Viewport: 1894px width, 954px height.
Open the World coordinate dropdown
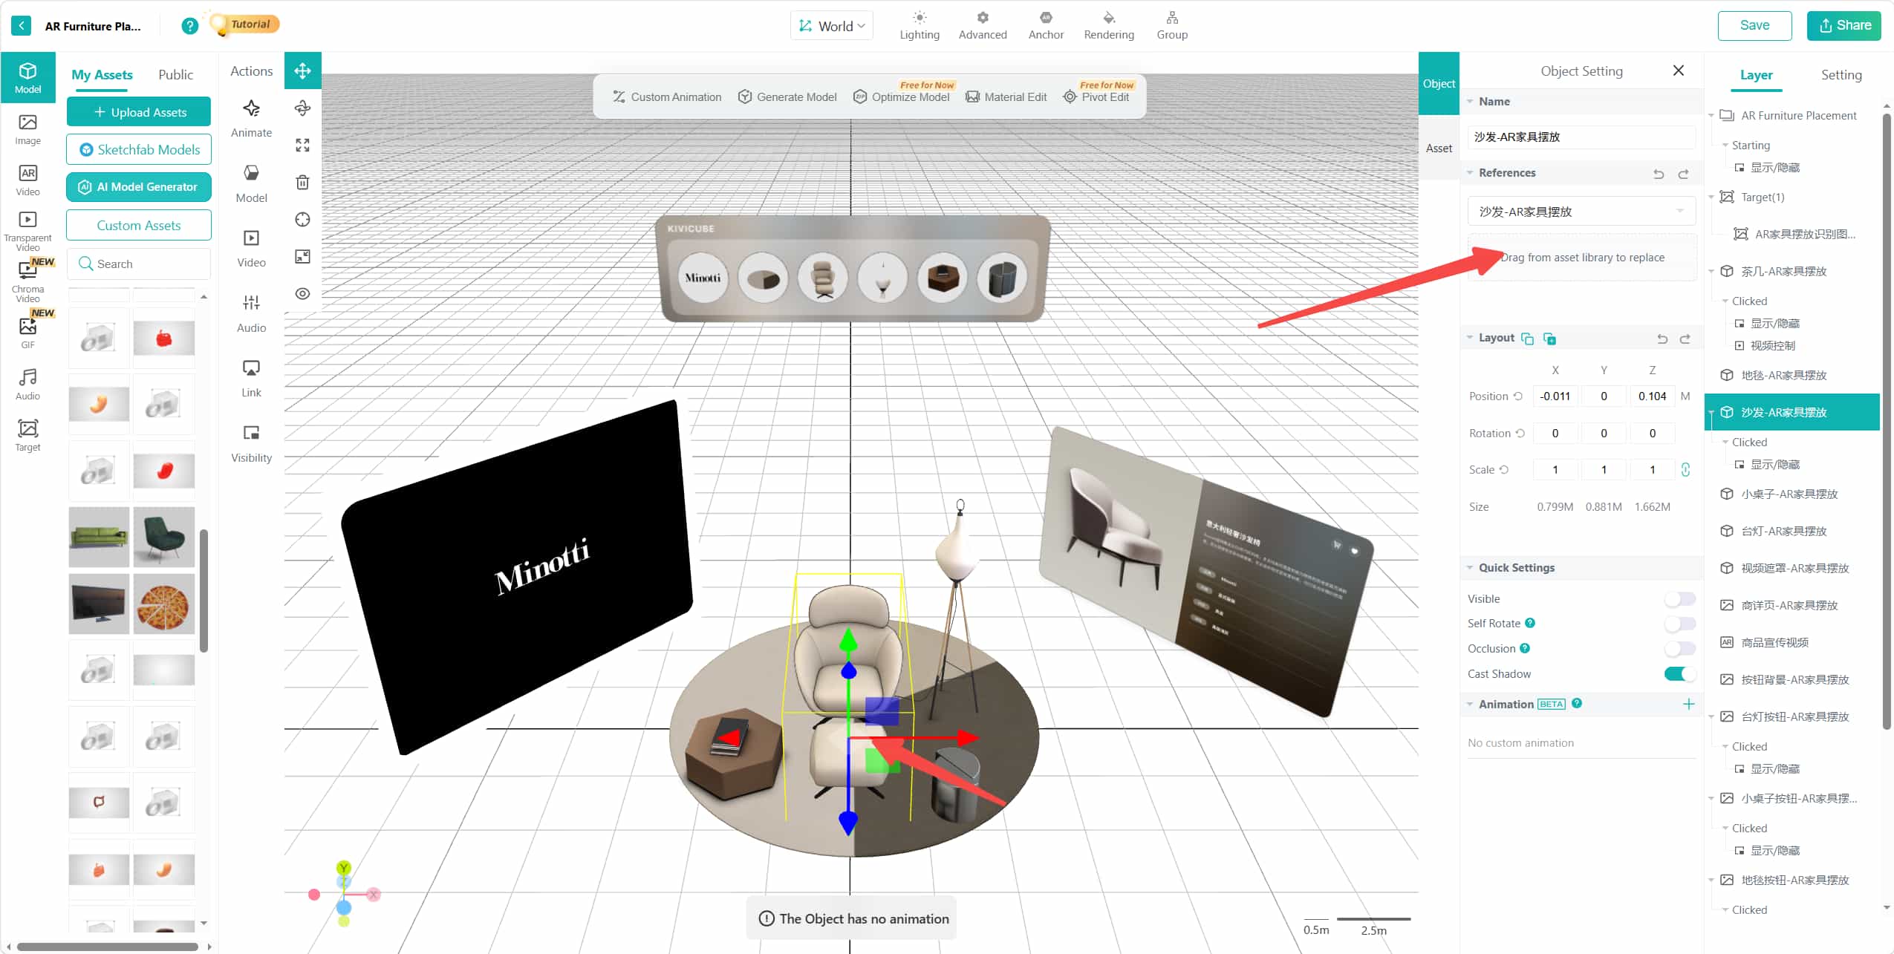(x=832, y=26)
